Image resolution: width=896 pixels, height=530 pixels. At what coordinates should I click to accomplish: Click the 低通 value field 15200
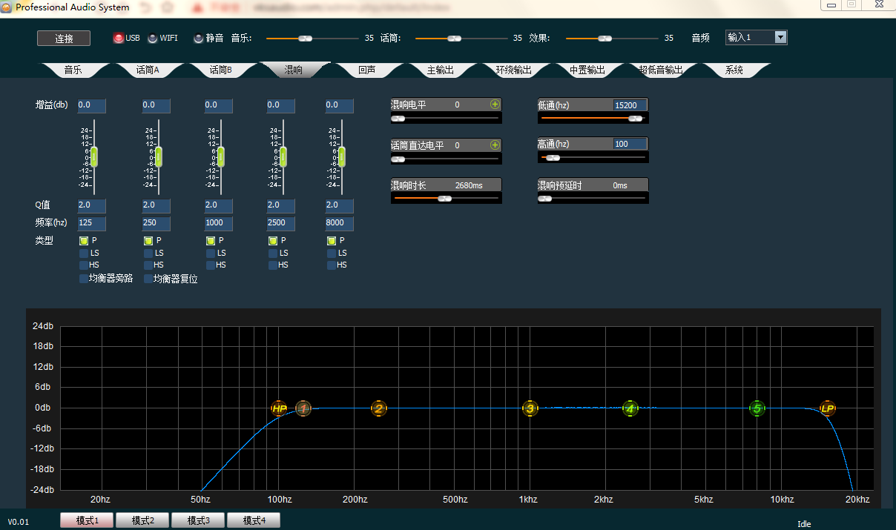[x=630, y=105]
